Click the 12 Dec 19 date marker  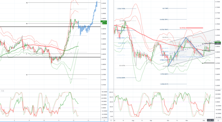pos(210,120)
